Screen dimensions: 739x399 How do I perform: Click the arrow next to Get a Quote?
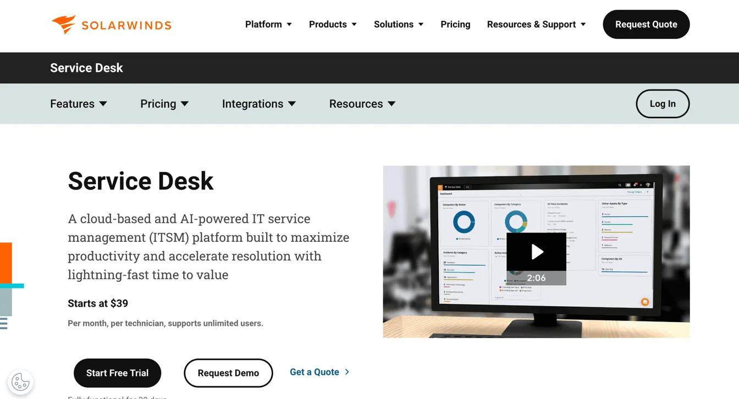pyautogui.click(x=347, y=372)
